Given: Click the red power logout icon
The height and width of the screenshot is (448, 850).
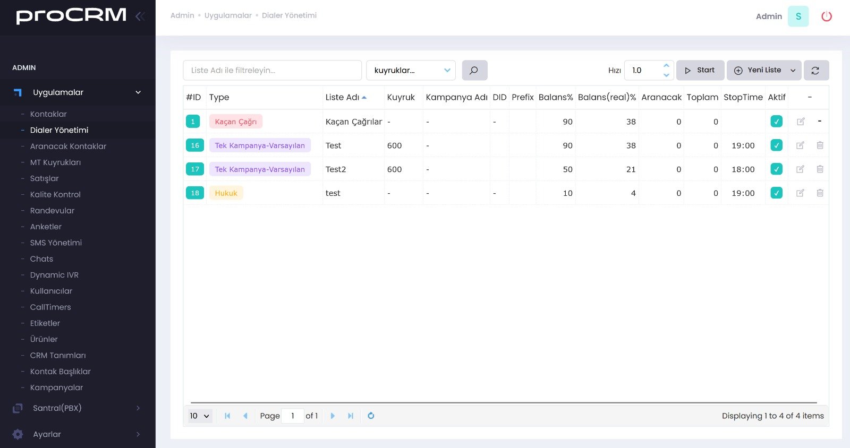Looking at the screenshot, I should 827,16.
